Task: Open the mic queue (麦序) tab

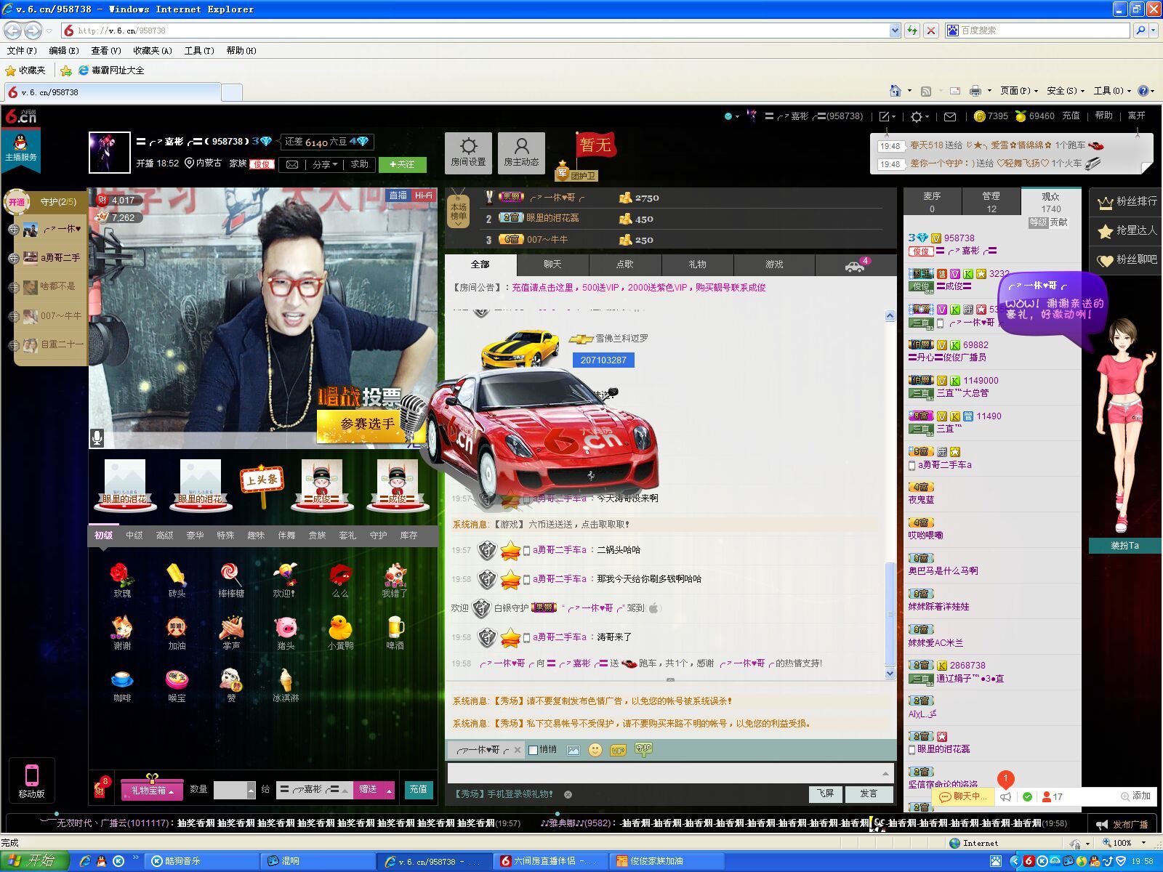Action: click(932, 202)
